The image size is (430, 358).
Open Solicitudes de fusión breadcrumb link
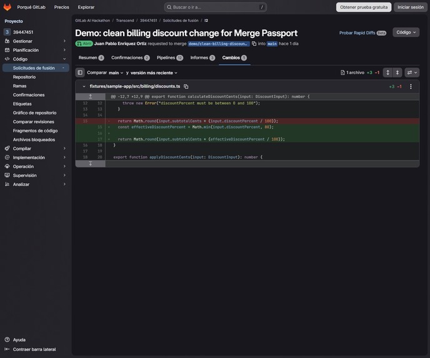181,21
